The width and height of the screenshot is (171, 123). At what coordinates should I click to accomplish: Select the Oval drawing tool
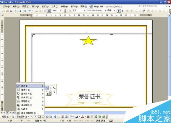pos(43,117)
